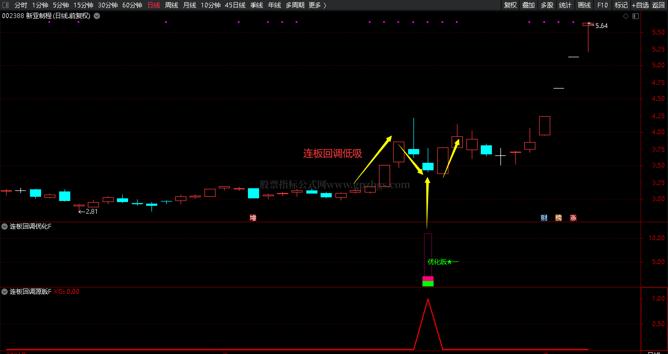Click the panel icon left of 分时
This screenshot has width=668, height=354.
6,5
